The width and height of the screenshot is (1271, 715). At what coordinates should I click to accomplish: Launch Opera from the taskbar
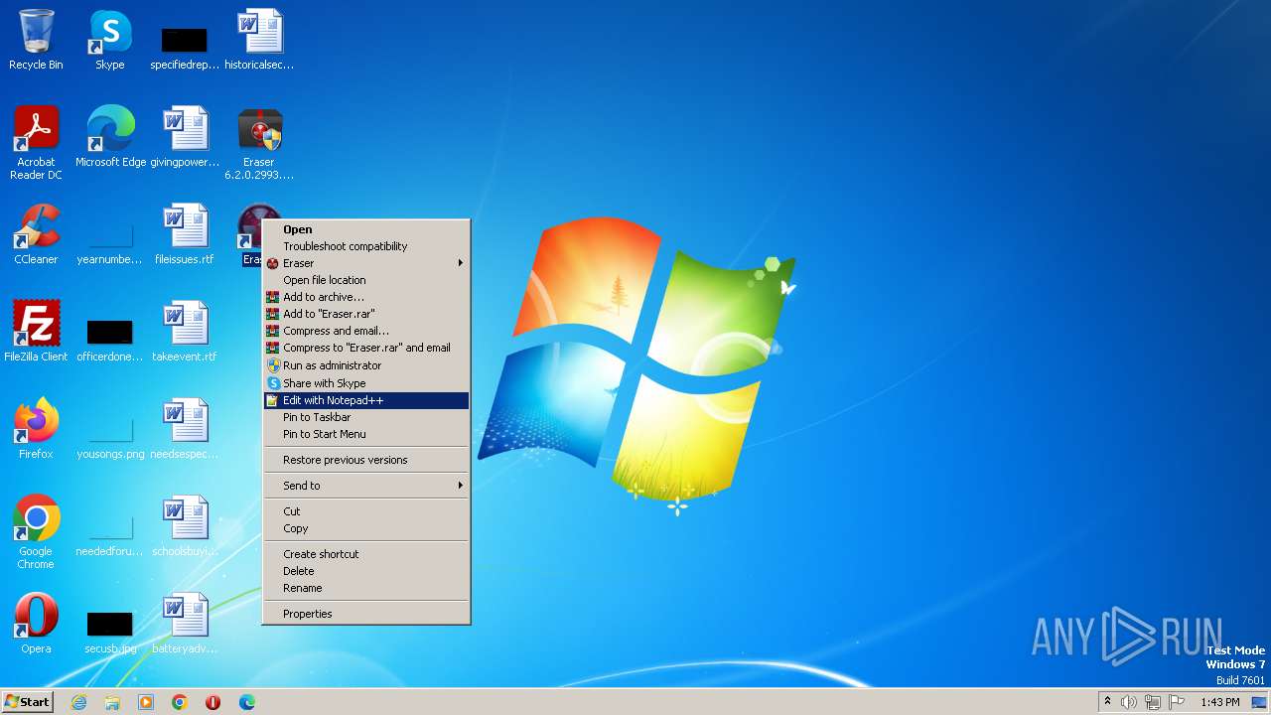point(212,702)
